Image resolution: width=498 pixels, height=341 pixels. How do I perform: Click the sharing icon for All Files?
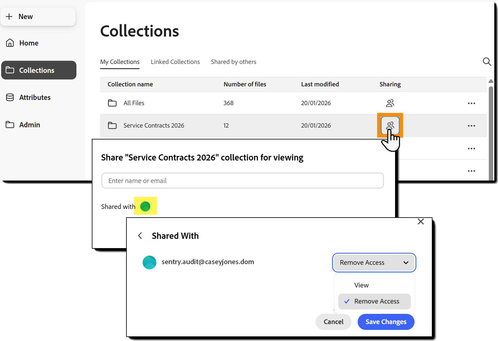click(390, 103)
